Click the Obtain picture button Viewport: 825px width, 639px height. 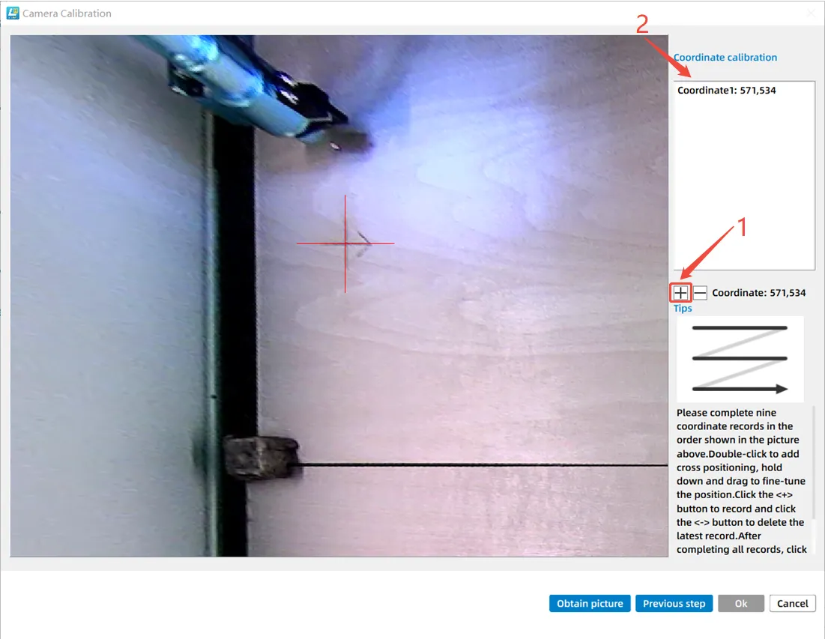coord(590,604)
